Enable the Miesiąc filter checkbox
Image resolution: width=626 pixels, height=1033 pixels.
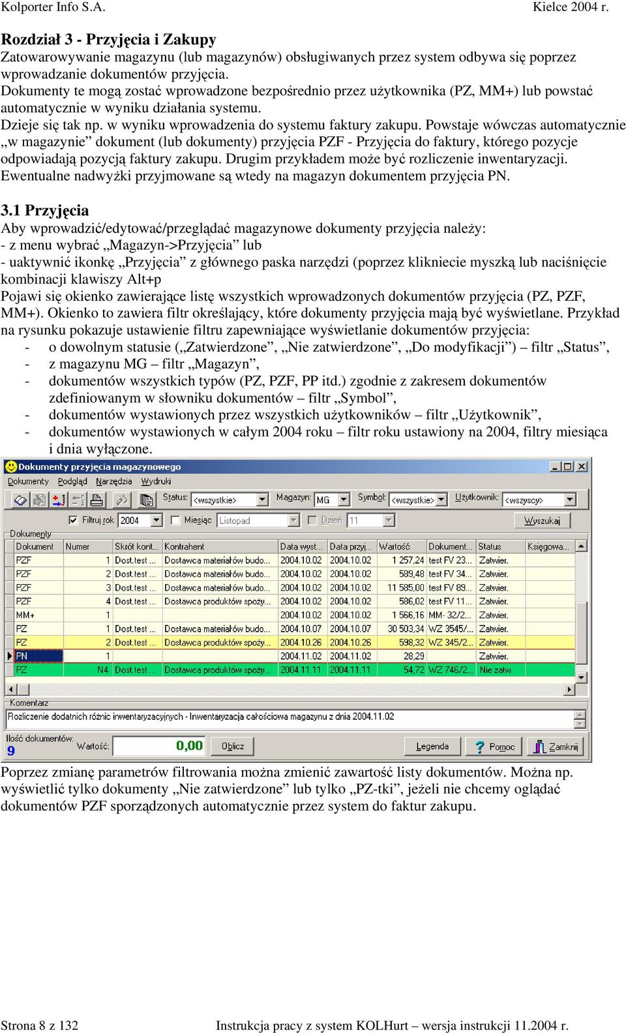(175, 520)
